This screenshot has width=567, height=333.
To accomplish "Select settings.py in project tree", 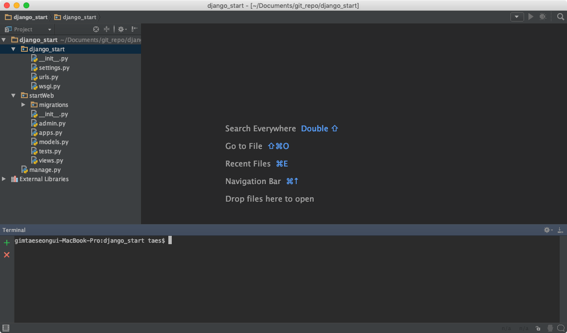I will tap(54, 68).
